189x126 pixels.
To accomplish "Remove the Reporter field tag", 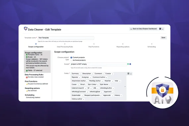I will point(80,78).
